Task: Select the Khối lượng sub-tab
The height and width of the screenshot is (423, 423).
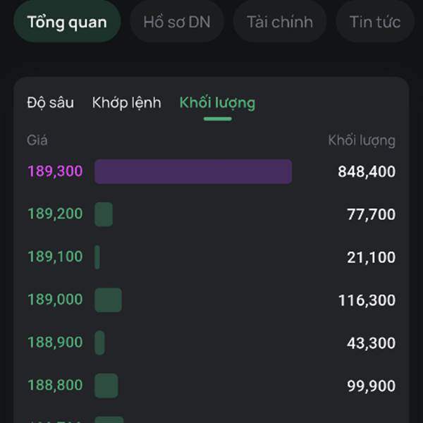Action: 217,103
